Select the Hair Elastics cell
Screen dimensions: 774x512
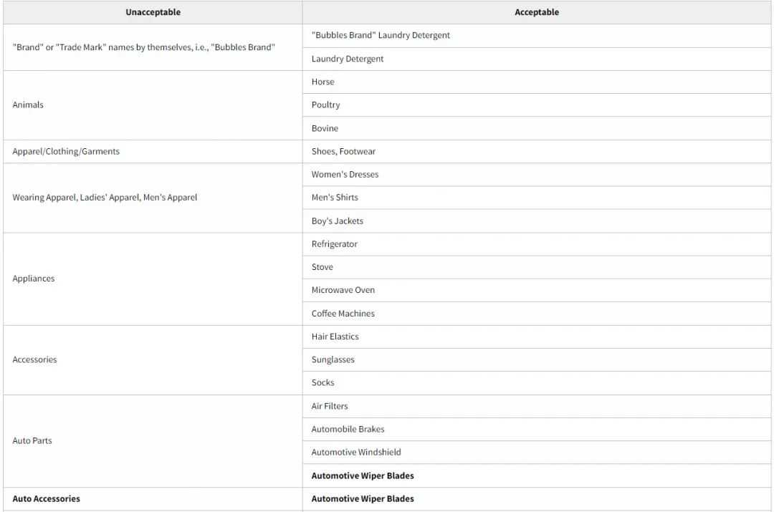[537, 337]
